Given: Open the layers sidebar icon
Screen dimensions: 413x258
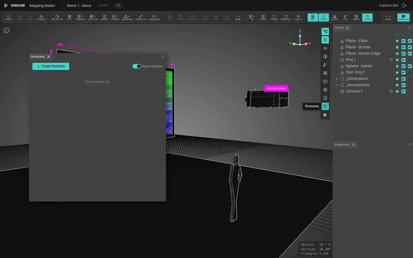Looking at the screenshot, I should [x=325, y=48].
